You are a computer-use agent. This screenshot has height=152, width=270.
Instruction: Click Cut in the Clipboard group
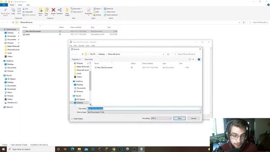click(25, 8)
